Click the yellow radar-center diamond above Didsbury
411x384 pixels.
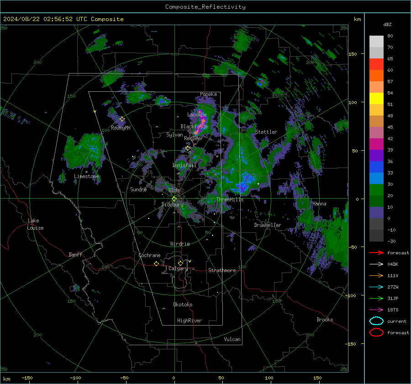pyautogui.click(x=174, y=199)
